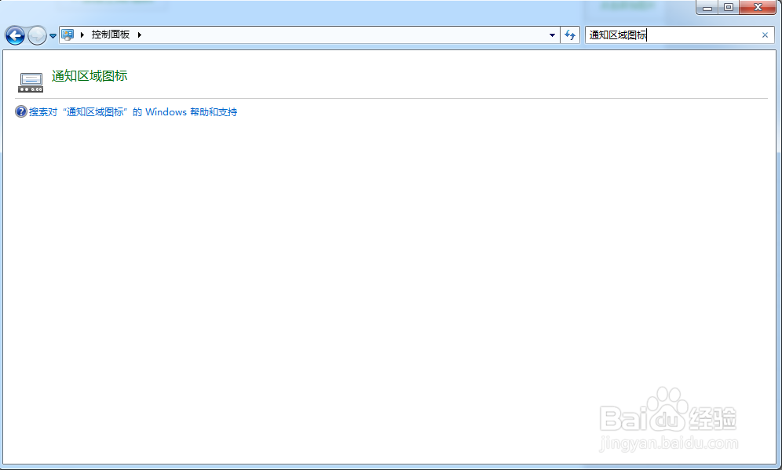Close the Control Panel window

758,8
